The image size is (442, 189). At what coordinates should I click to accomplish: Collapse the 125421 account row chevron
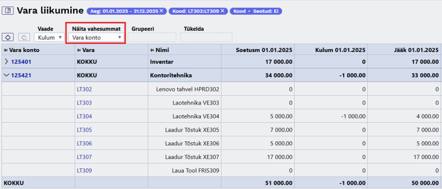point(6,75)
